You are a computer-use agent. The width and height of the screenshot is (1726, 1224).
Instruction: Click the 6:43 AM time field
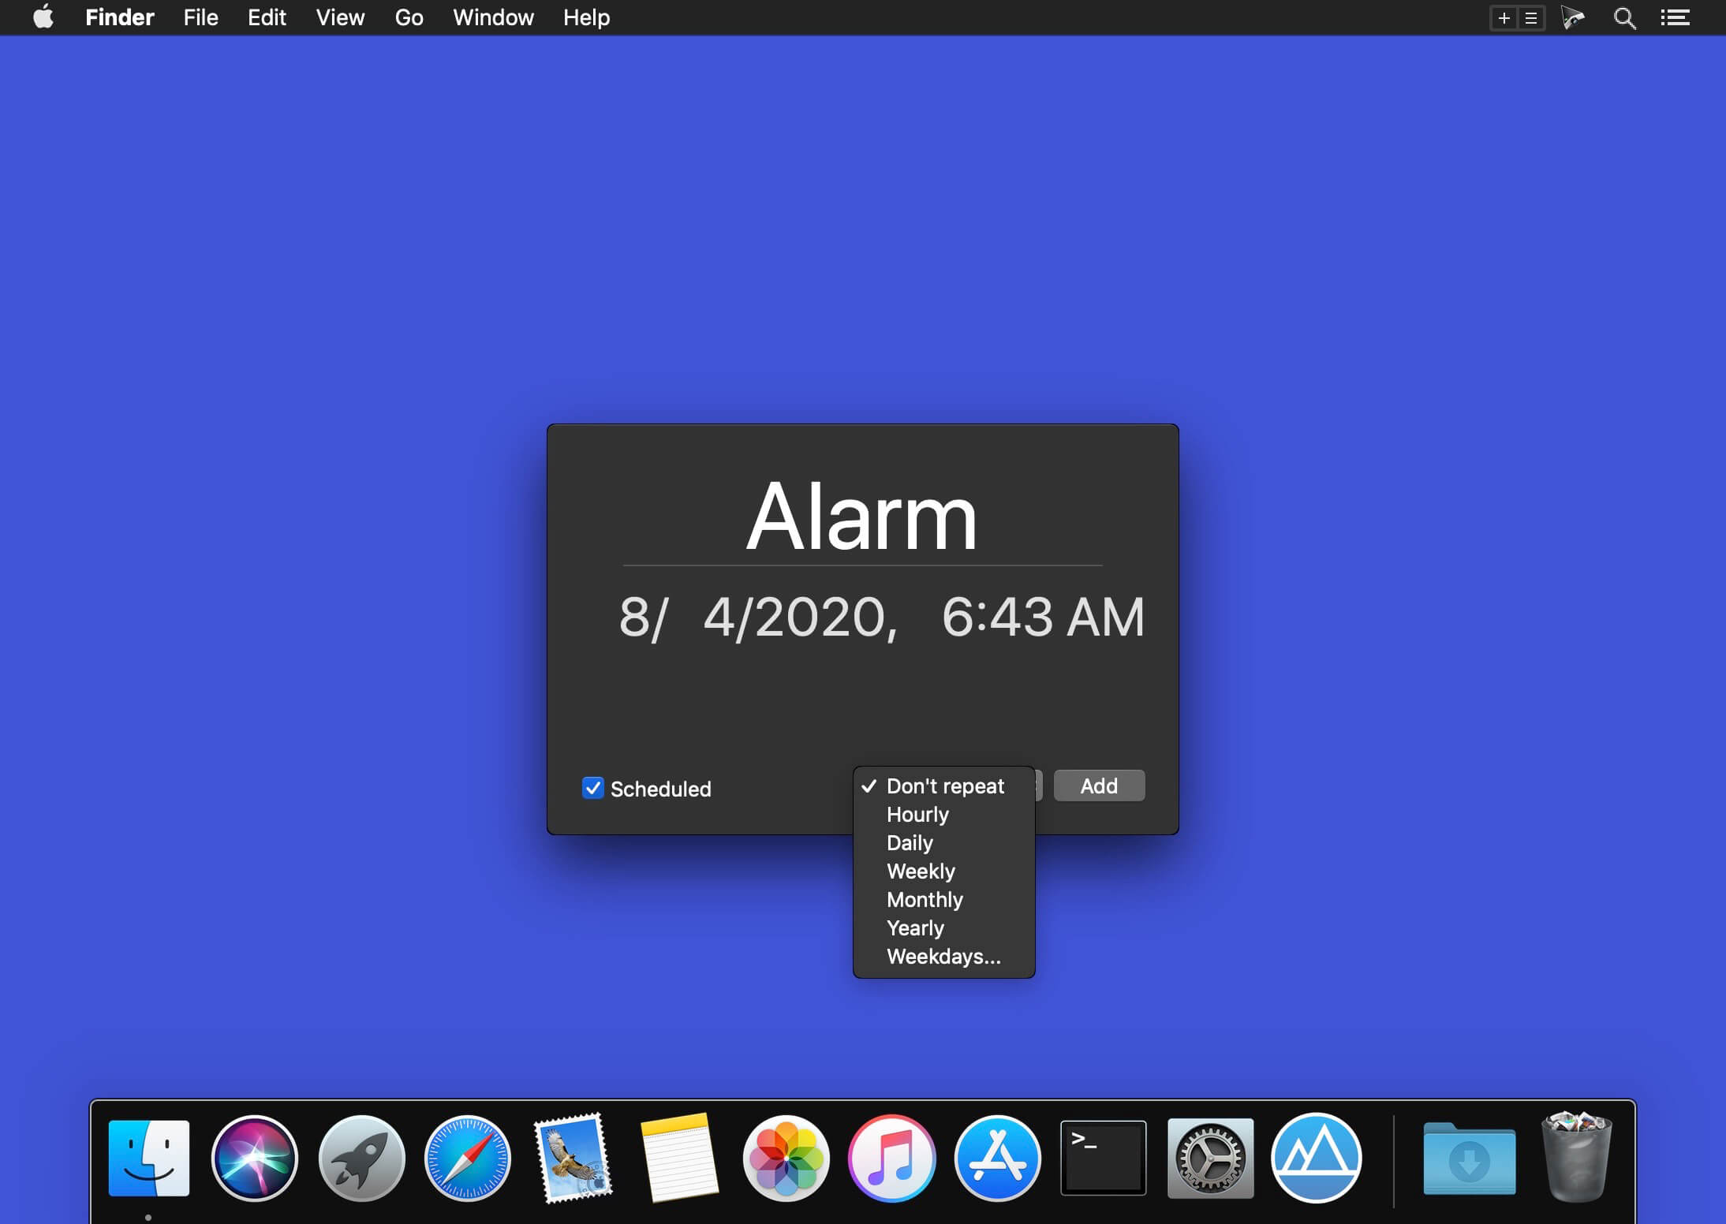tap(1043, 616)
